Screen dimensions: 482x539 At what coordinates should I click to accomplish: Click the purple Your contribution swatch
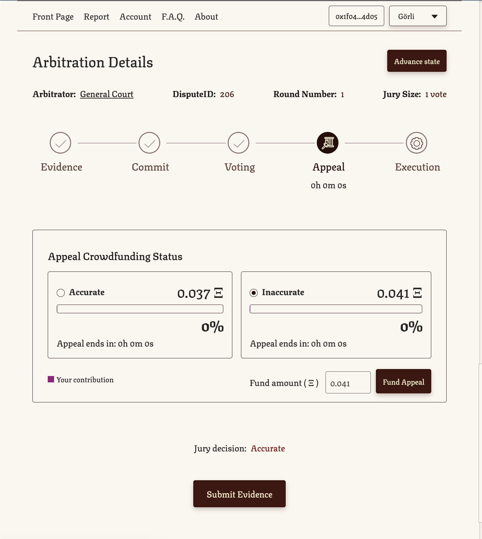[x=51, y=379]
